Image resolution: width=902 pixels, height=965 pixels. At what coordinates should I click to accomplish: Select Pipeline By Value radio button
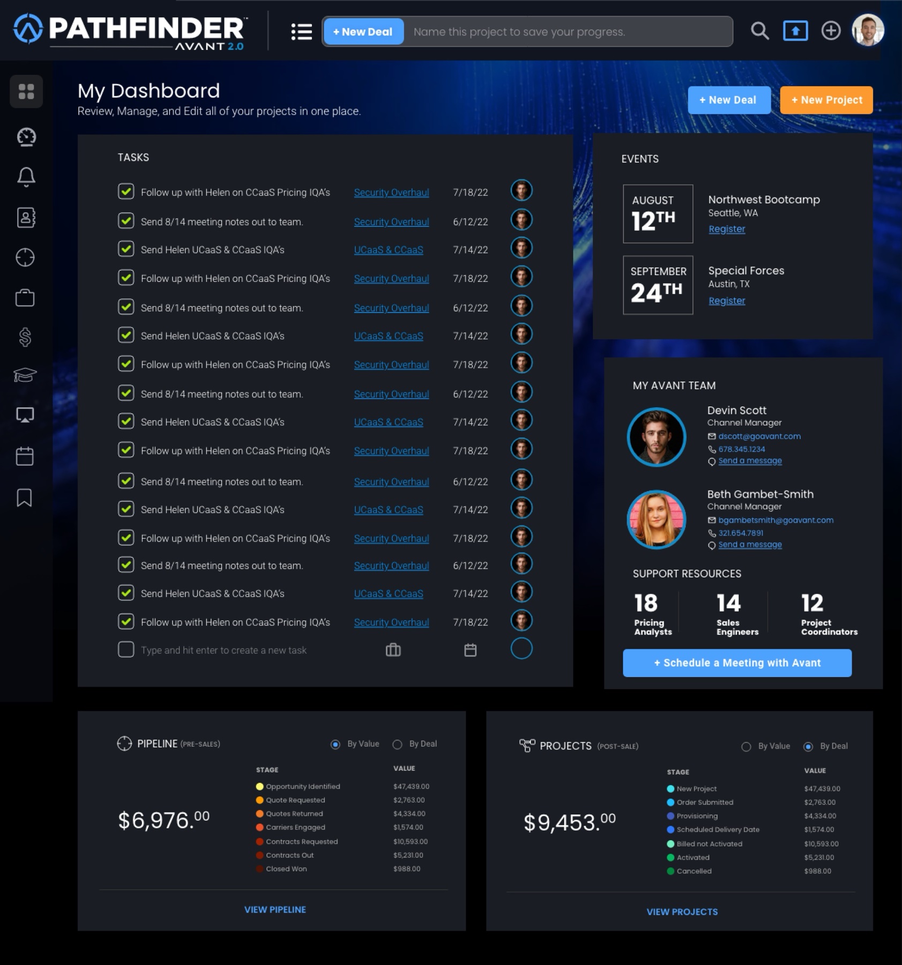336,744
